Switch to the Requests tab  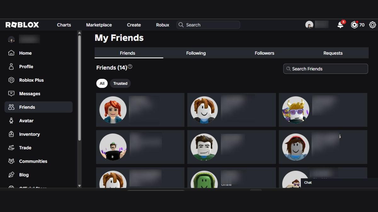pos(333,53)
